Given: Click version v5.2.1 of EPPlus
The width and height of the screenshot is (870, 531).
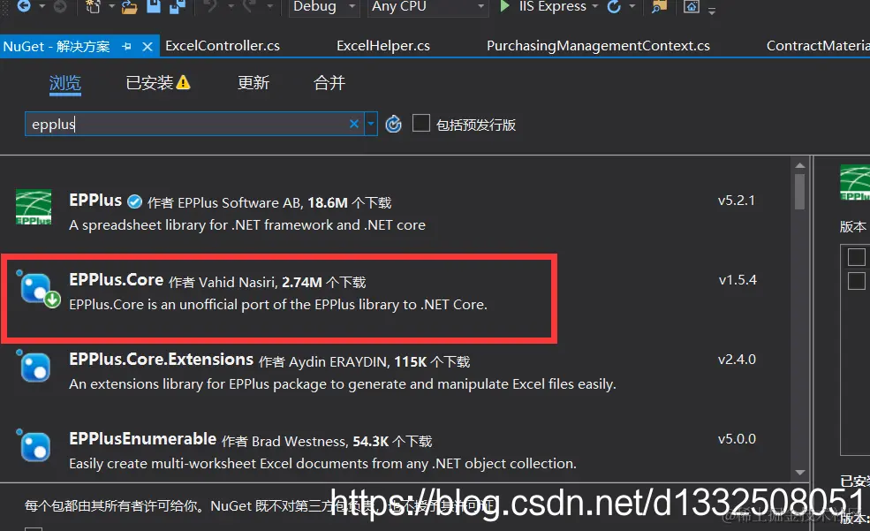Looking at the screenshot, I should 737,201.
